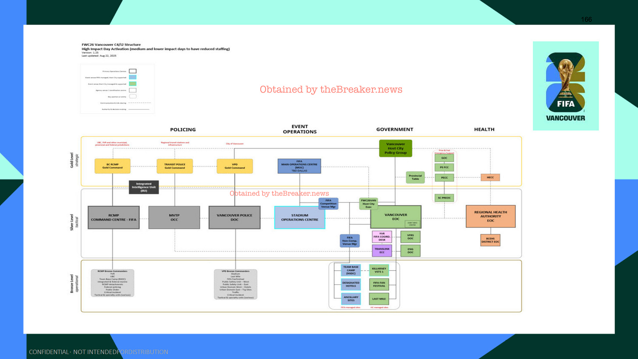Click 'Last updated: Aug 22, 2025' text
Viewport: 638px width, 359px height.
pyautogui.click(x=99, y=56)
